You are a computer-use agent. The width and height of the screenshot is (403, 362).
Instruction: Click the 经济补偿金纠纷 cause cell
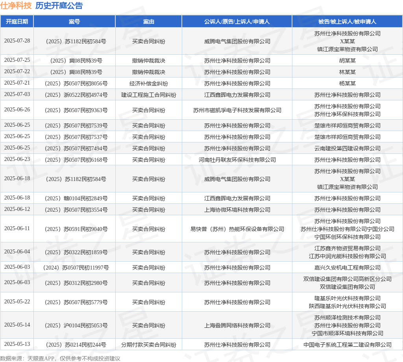click(x=148, y=83)
